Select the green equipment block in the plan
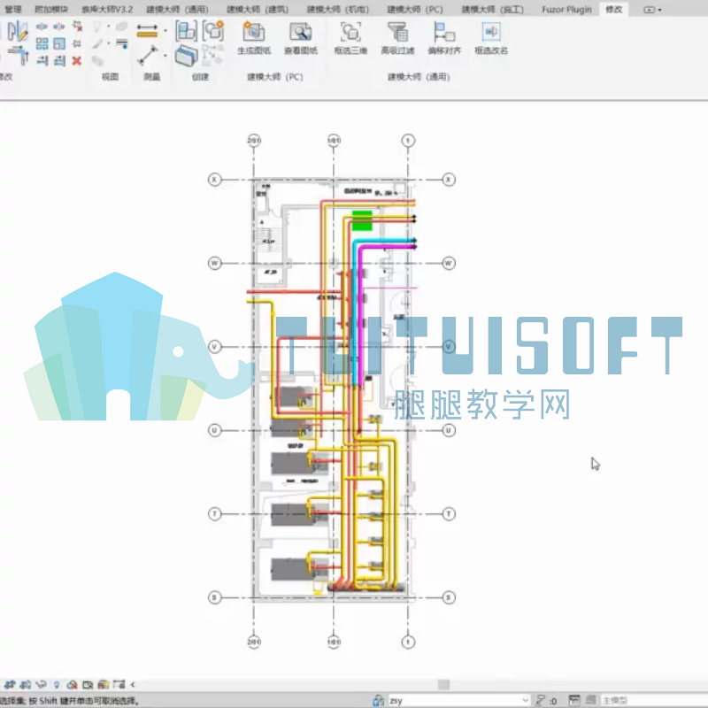The width and height of the screenshot is (708, 708). click(362, 220)
